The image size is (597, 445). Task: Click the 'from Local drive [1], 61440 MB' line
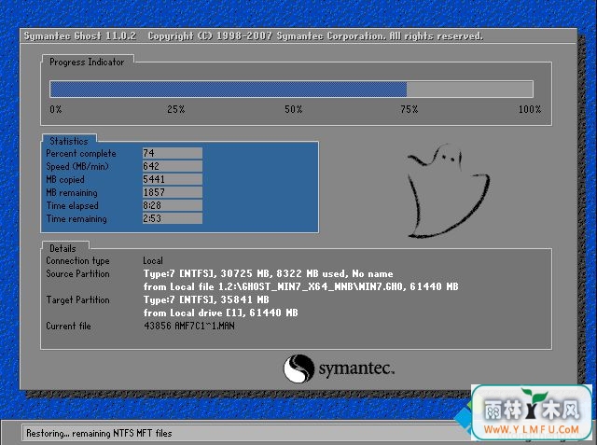pos(220,313)
